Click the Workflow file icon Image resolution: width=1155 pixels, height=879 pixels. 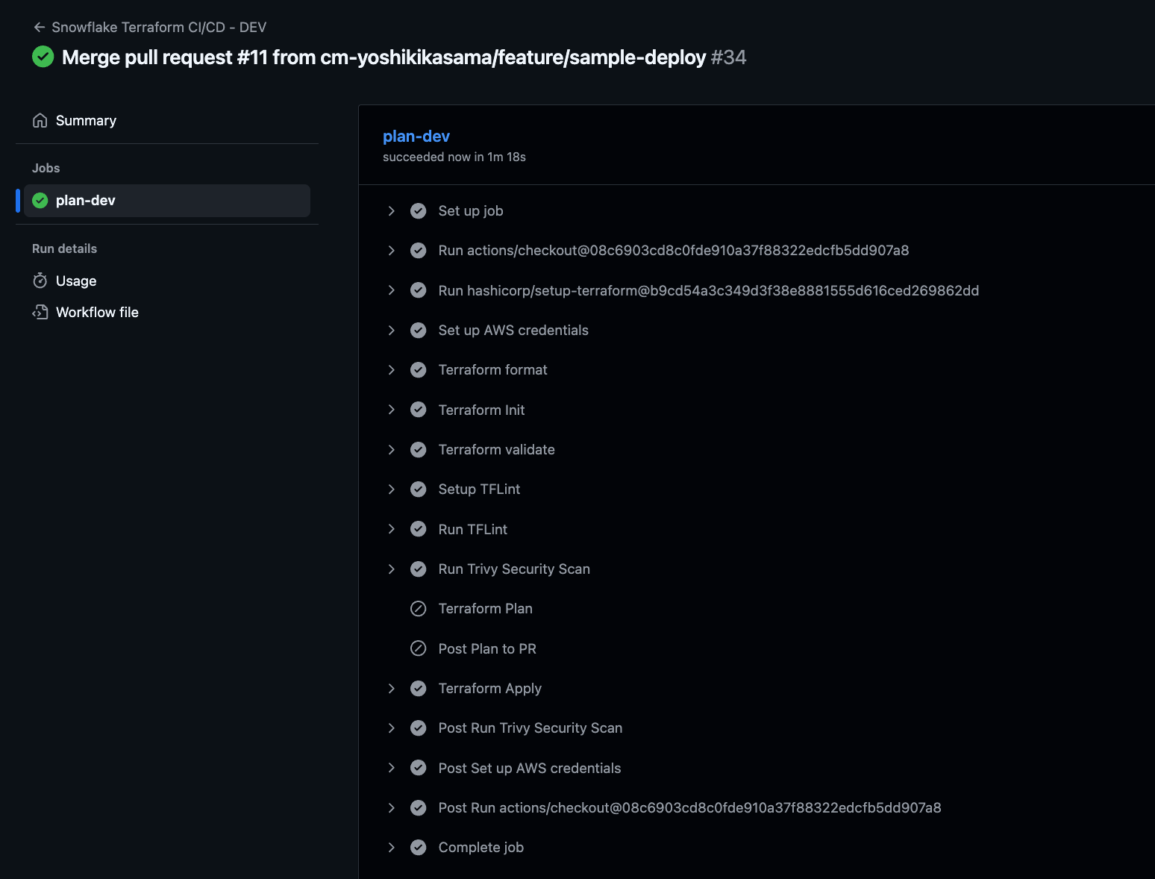pyautogui.click(x=40, y=312)
